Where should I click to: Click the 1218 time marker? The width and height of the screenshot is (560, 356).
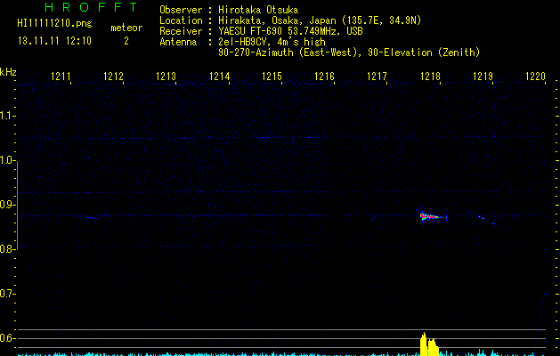click(x=430, y=77)
